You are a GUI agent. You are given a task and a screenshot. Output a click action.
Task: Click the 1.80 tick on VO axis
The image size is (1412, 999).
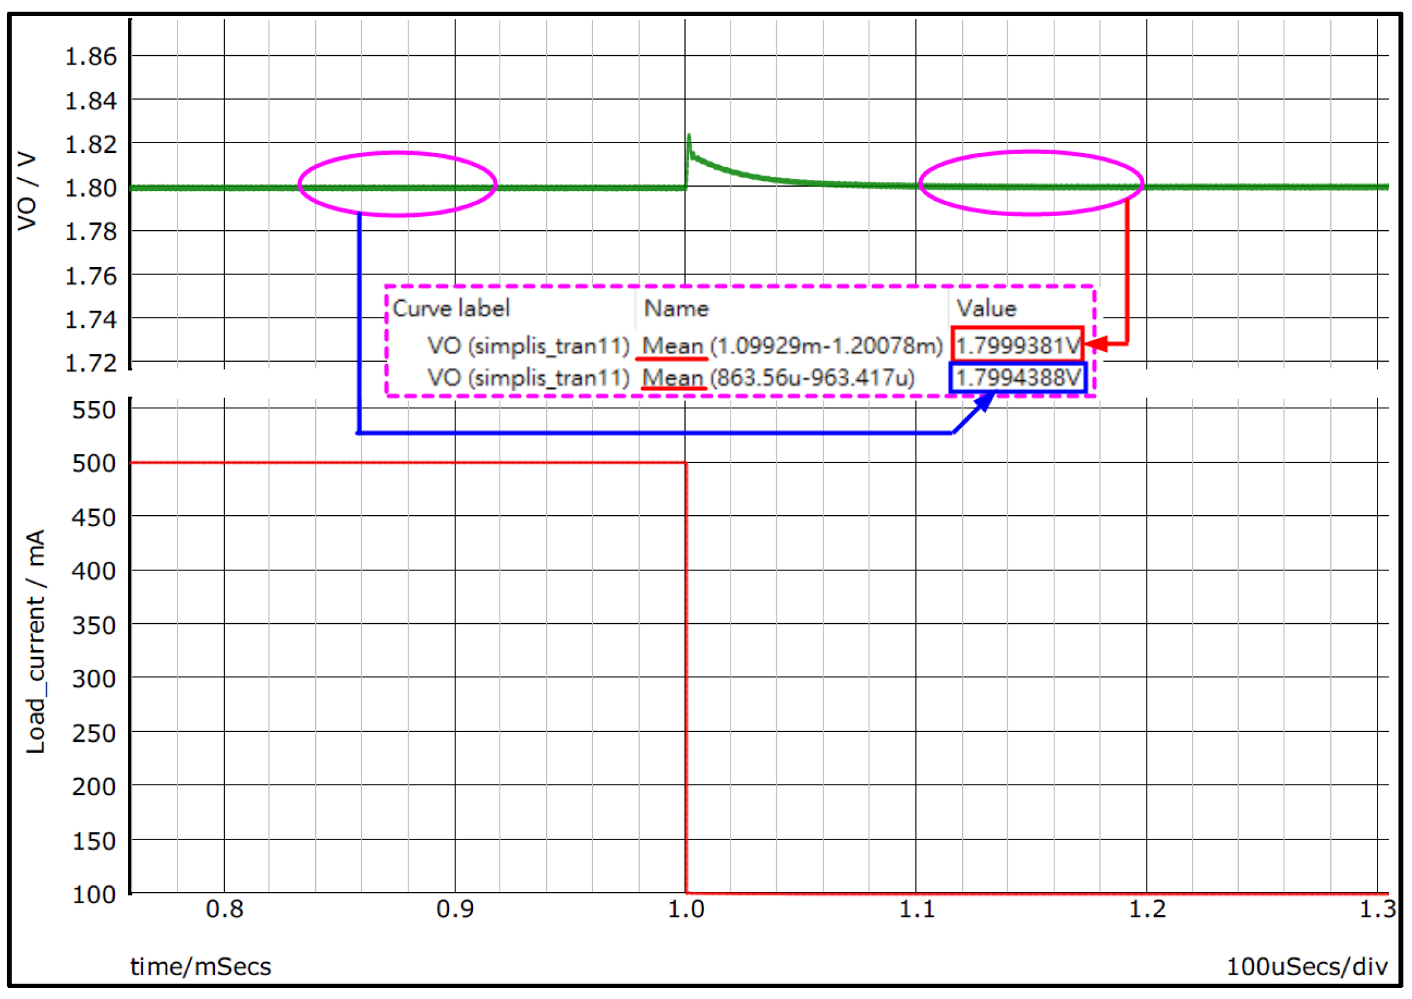point(90,189)
